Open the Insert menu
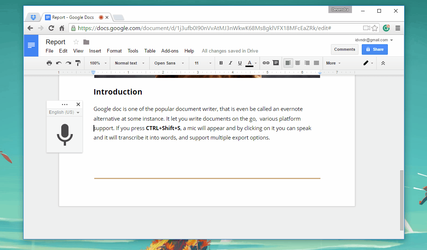Screen dimensions: 427x250 95,51
